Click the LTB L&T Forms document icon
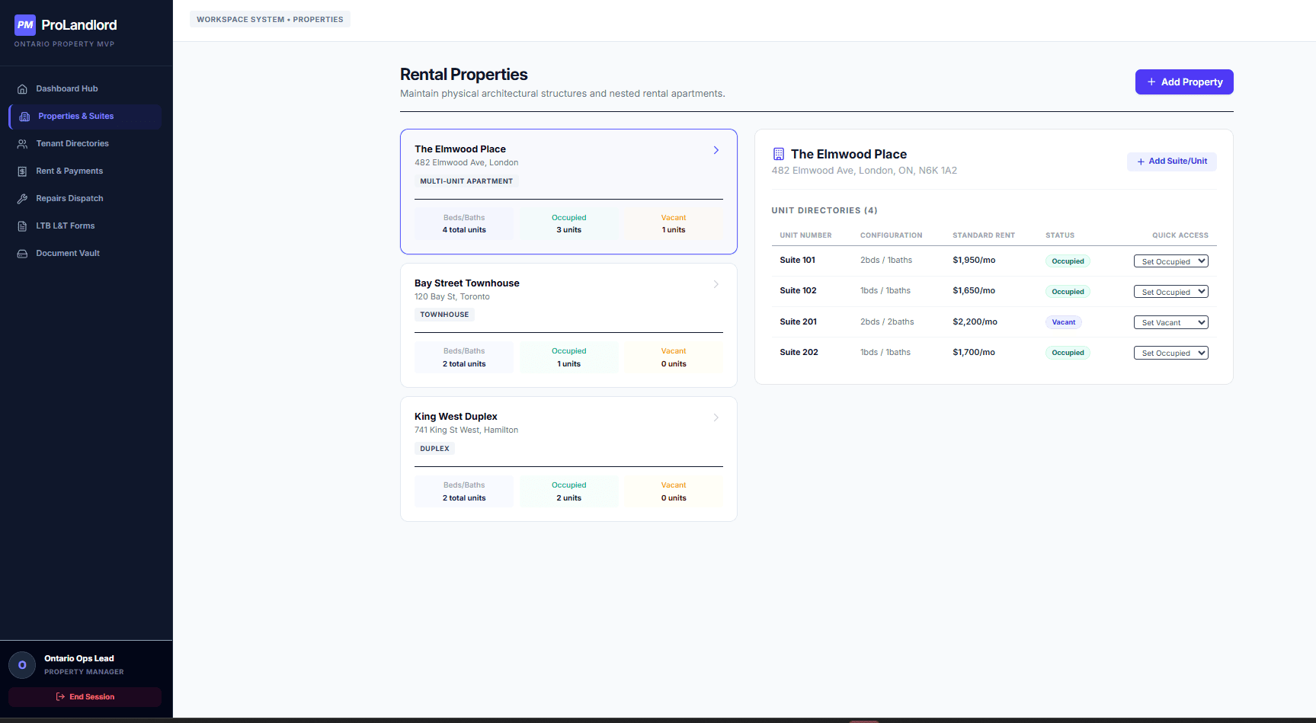The height and width of the screenshot is (723, 1316). click(23, 226)
